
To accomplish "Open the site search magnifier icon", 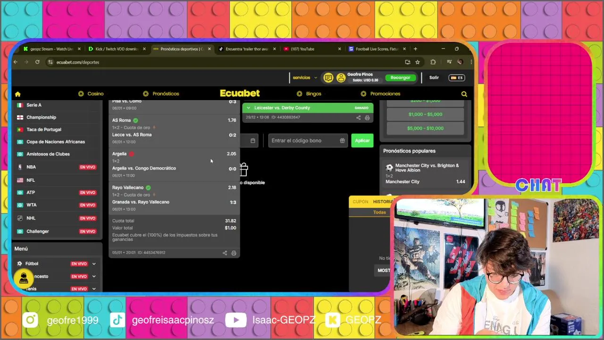I will point(464,94).
